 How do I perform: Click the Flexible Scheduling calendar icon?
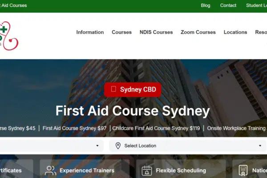point(146,170)
